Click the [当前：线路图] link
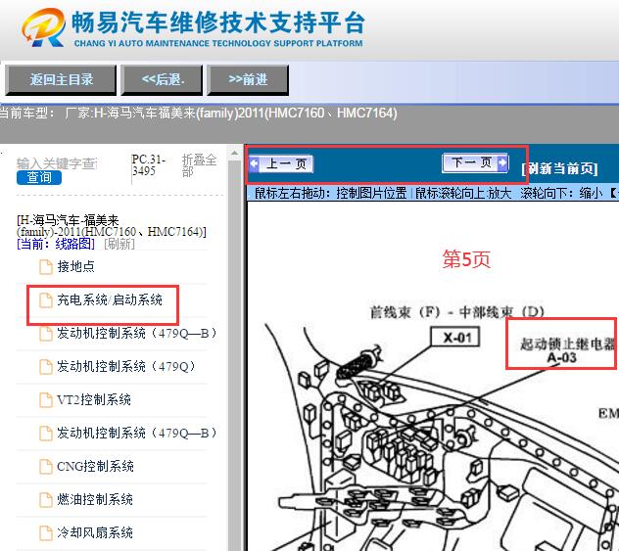 tap(56, 244)
